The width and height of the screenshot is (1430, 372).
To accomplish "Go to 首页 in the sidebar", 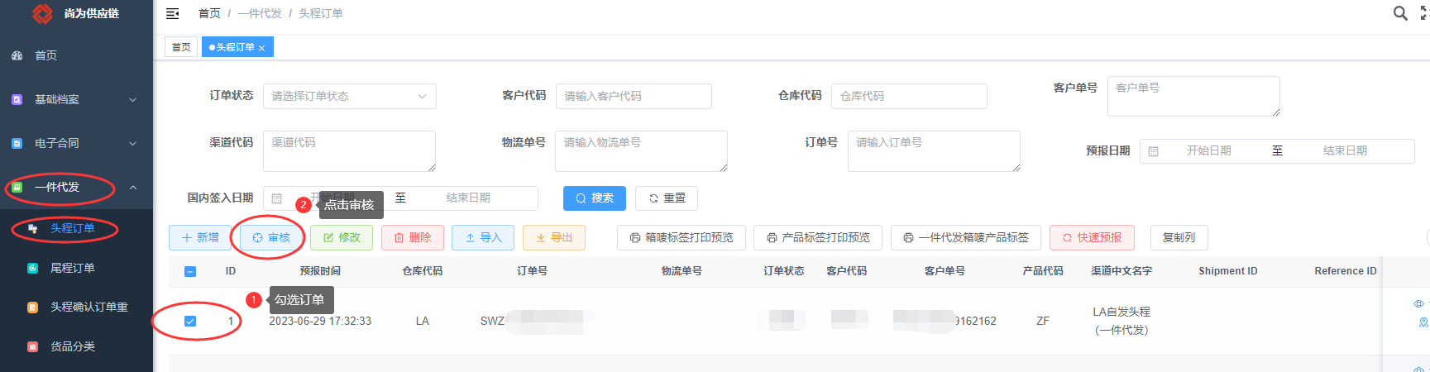I will (45, 55).
